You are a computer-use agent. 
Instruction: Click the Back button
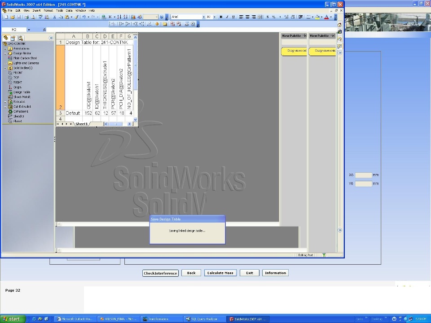click(191, 273)
